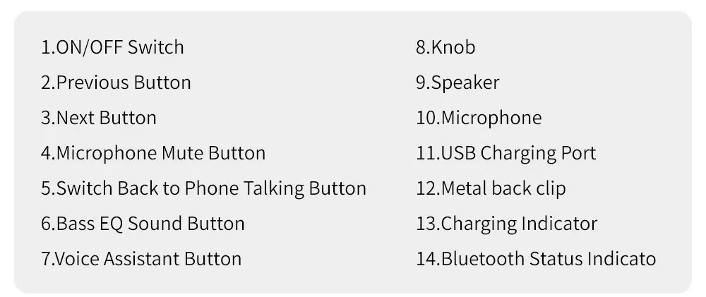Click the "3.Next Button" entry
706x297 pixels.
(x=99, y=118)
